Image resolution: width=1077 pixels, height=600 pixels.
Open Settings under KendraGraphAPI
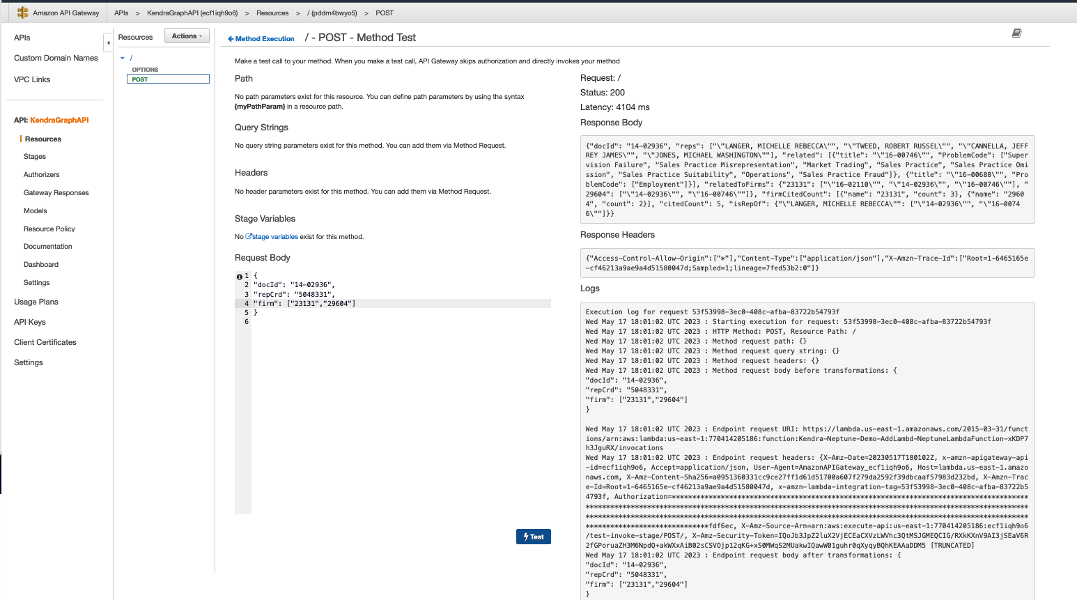pyautogui.click(x=37, y=283)
